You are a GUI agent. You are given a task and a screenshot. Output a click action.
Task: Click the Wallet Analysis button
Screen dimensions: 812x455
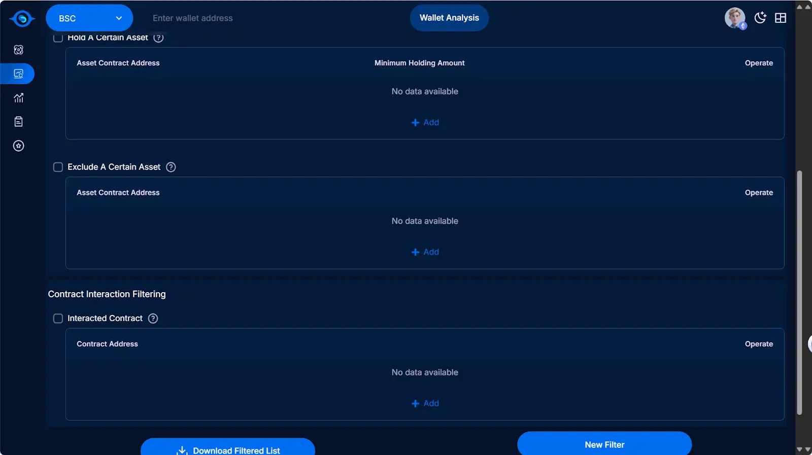click(x=449, y=18)
